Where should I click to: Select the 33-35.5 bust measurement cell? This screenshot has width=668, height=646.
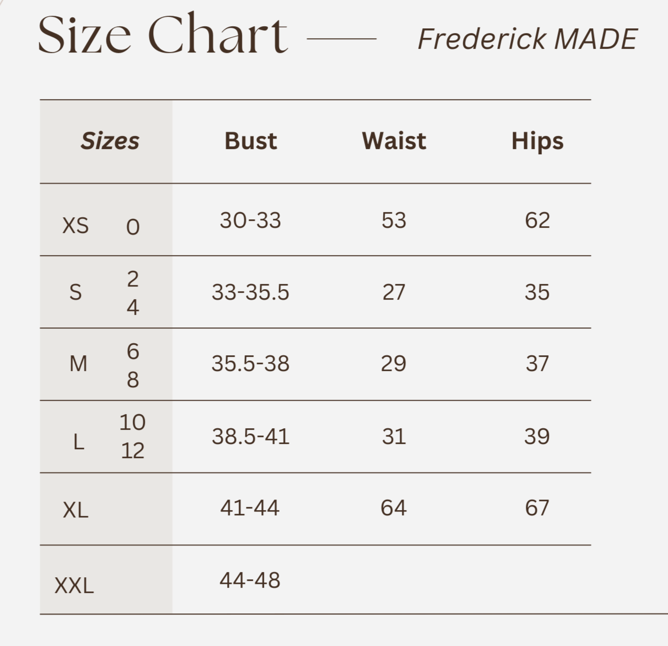pos(250,292)
